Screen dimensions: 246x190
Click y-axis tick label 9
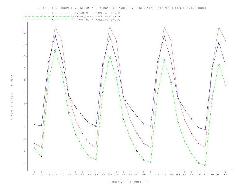(x=25, y=68)
